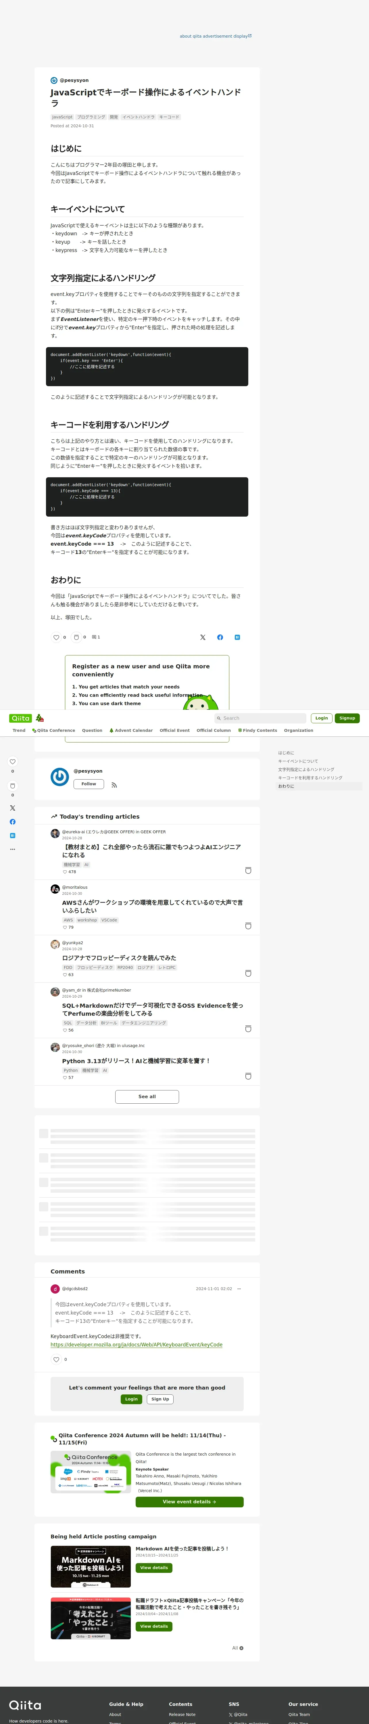Share on X via left sidebar icon
369x1724 pixels.
pos(12,808)
